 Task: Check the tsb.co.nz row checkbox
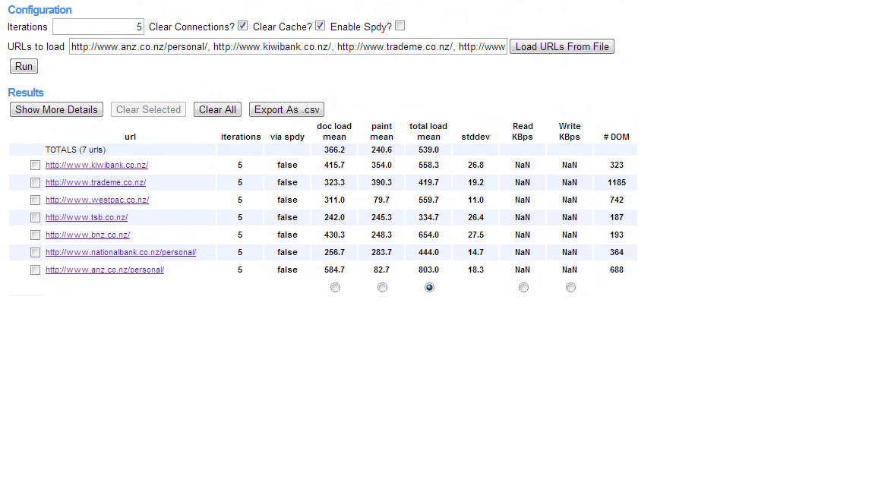(x=35, y=218)
